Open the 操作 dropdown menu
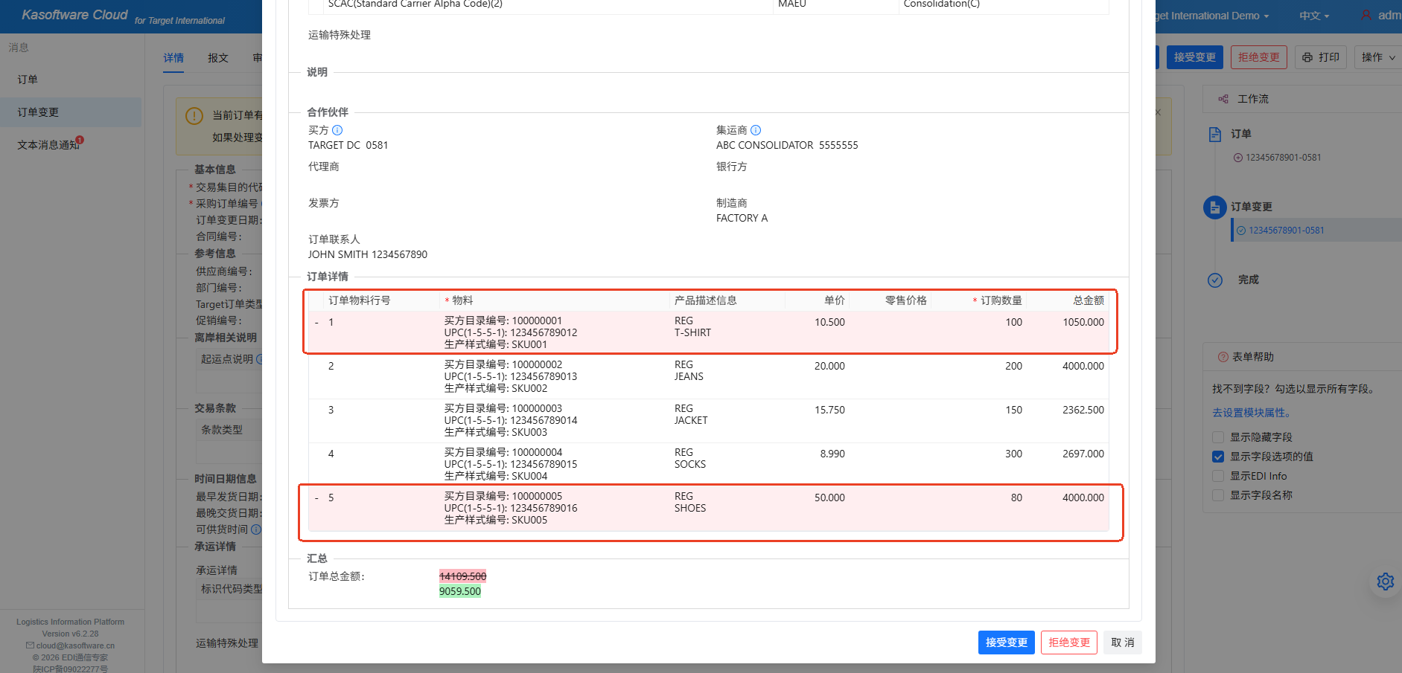Screen dimensions: 1402x673 (1377, 57)
